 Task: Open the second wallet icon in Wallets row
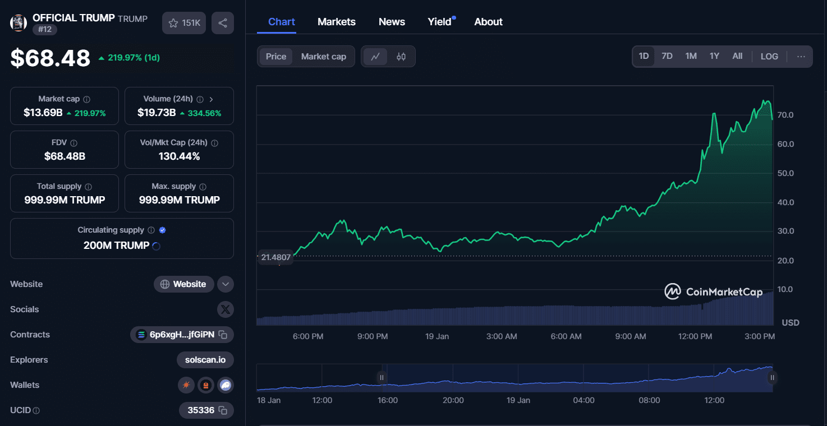point(206,385)
